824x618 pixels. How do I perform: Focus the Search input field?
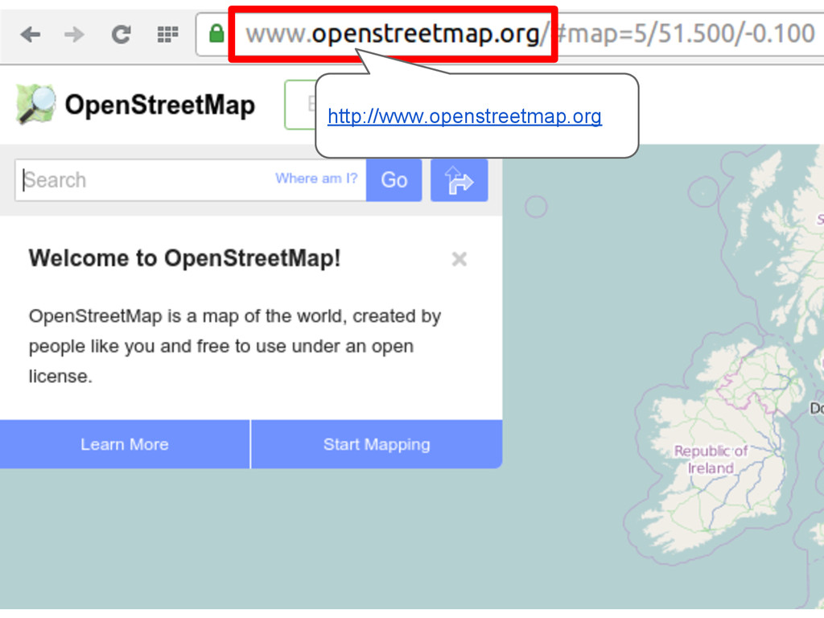point(190,180)
